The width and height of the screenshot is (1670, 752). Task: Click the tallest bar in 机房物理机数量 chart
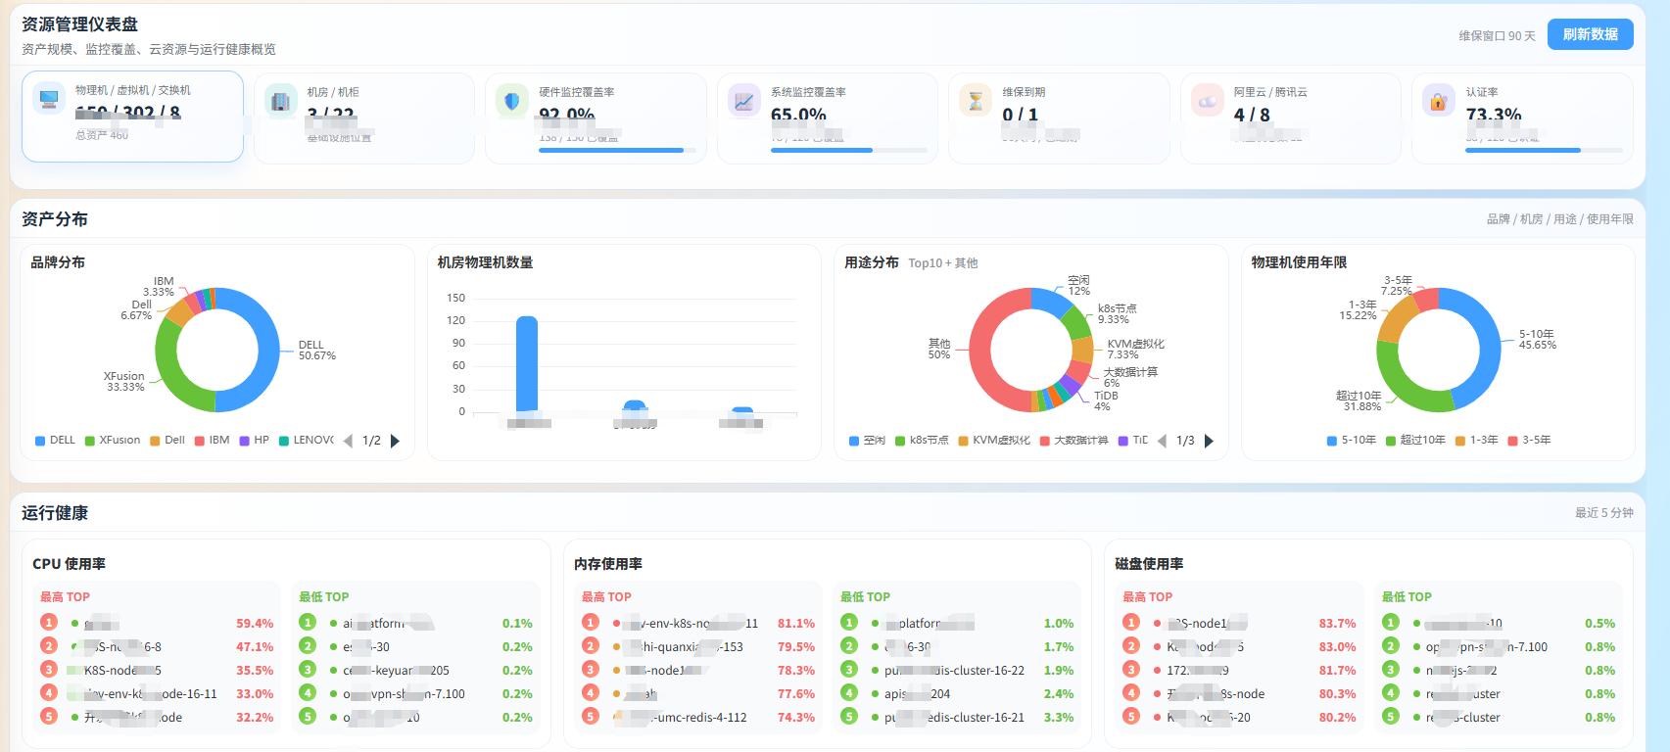527,364
